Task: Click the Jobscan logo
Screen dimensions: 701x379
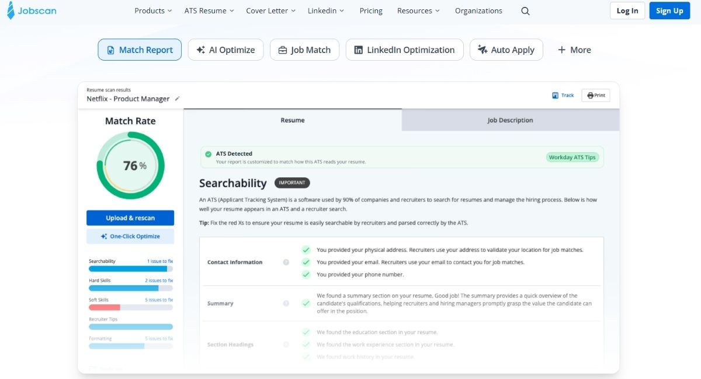Action: point(32,10)
